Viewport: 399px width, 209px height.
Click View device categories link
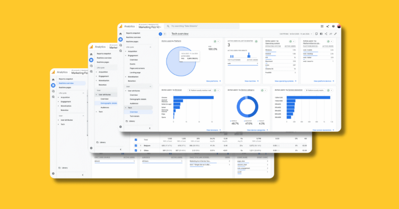(x=257, y=130)
